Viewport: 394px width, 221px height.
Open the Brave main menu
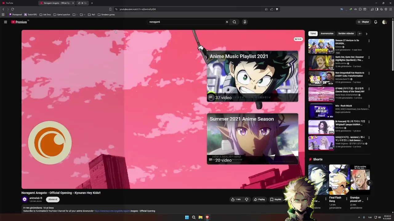click(390, 9)
